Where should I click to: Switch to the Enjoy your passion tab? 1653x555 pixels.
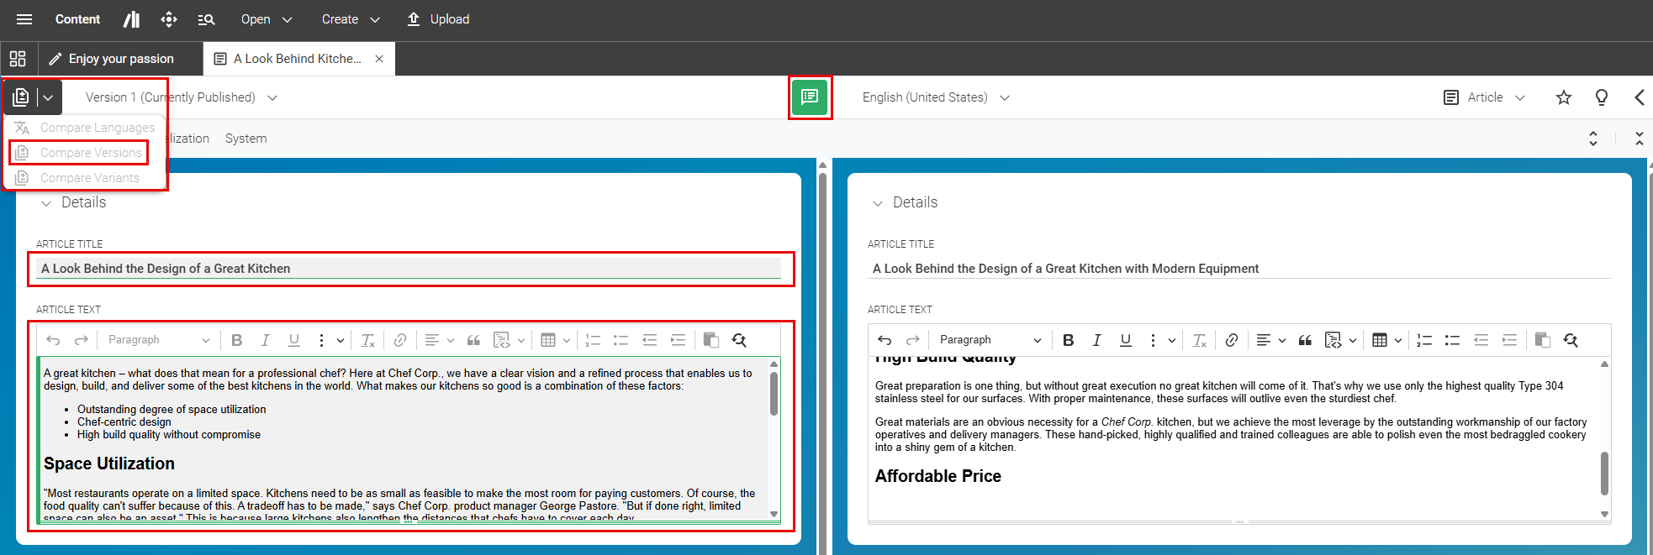[120, 59]
